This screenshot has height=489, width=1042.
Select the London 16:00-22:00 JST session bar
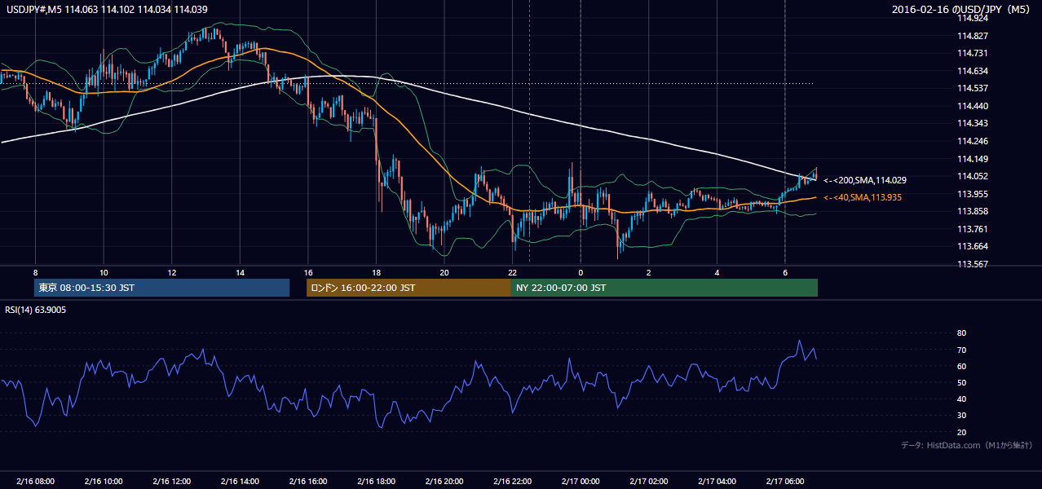point(408,288)
